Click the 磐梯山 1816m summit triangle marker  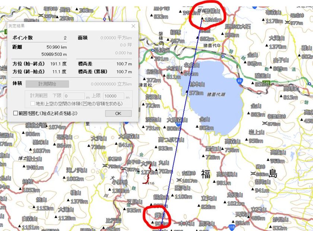(x=202, y=19)
